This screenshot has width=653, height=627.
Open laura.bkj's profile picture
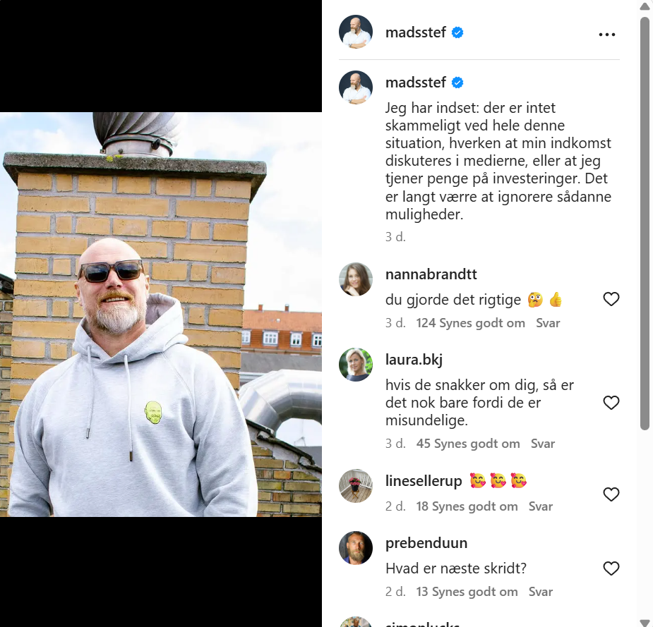tap(356, 365)
